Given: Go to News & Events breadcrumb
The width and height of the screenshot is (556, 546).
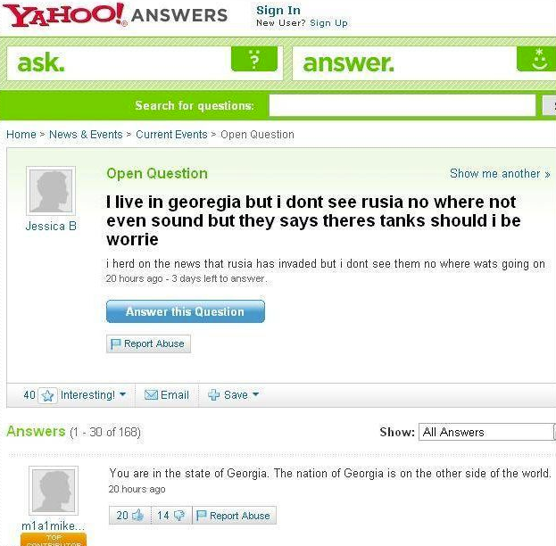Looking at the screenshot, I should click(x=86, y=135).
